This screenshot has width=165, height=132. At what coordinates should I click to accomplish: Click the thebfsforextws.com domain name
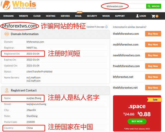coord(126,34)
